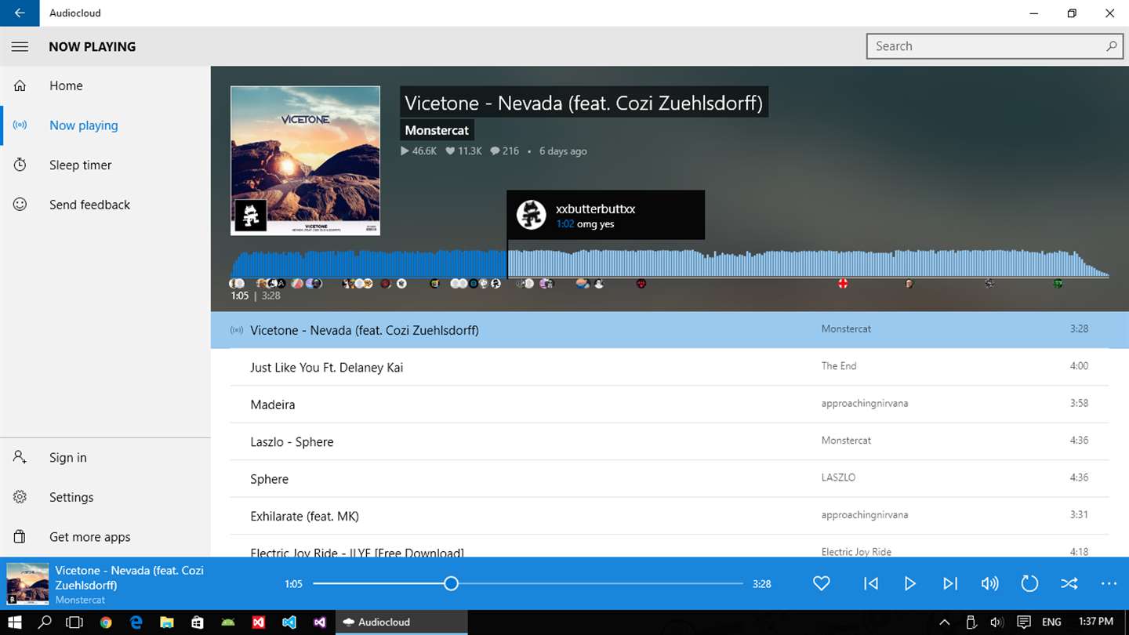Image resolution: width=1129 pixels, height=635 pixels.
Task: Seek in the waveform's unplayed section
Action: click(808, 264)
